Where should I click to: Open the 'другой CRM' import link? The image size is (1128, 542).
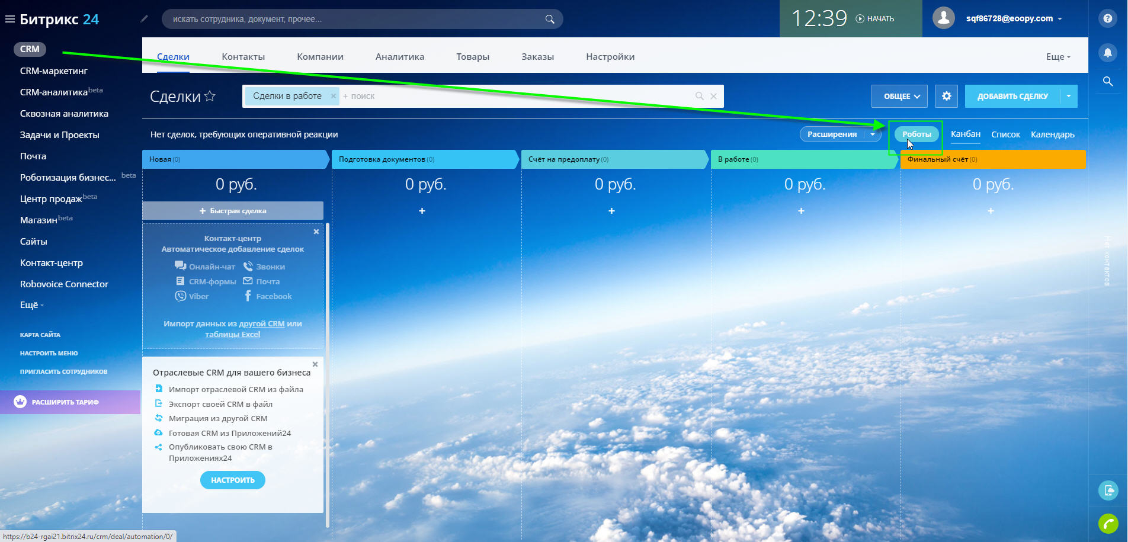click(262, 324)
